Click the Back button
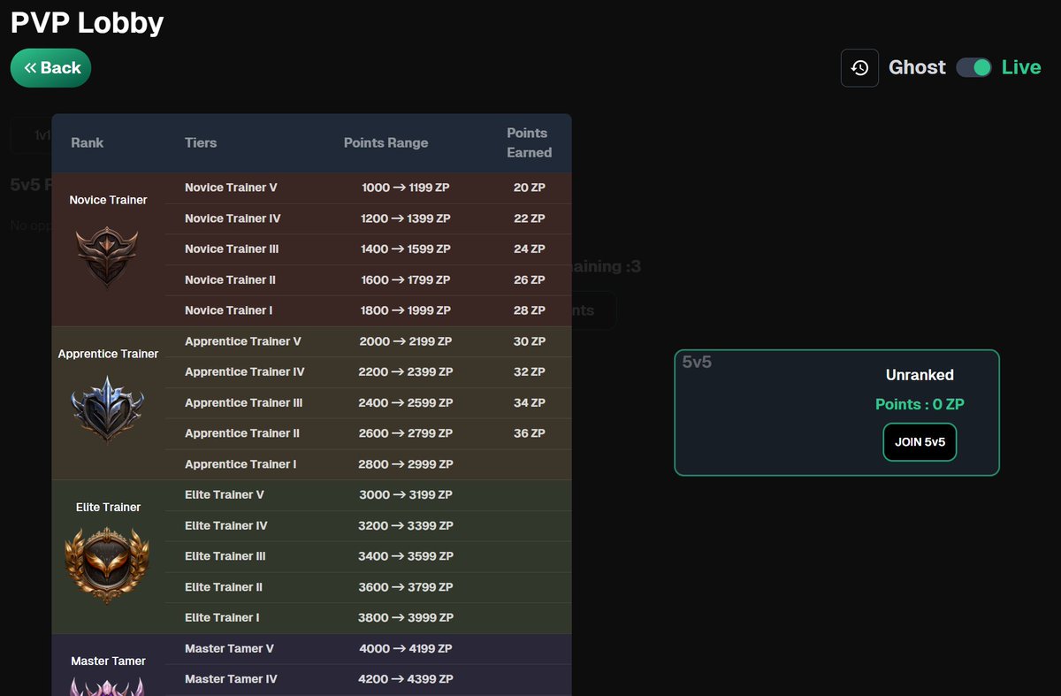This screenshot has height=696, width=1061. tap(50, 68)
